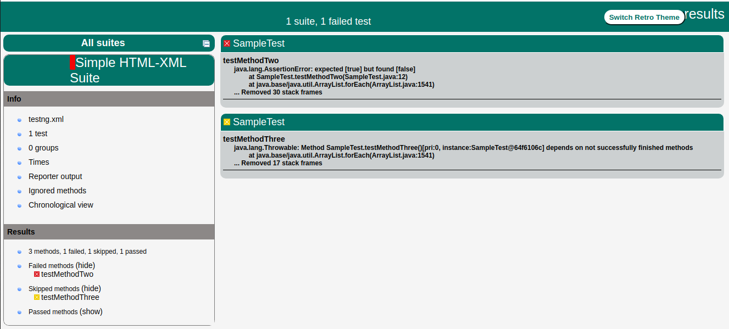Click the yellow skip icon beside testMethodThree
The width and height of the screenshot is (729, 329).
pyautogui.click(x=36, y=297)
